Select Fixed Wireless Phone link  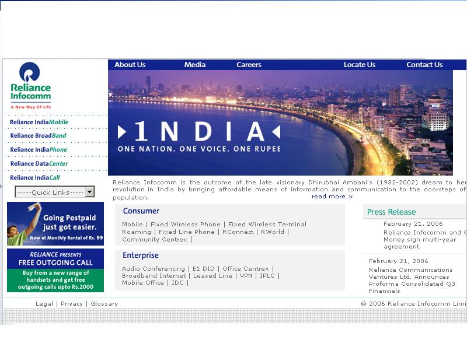click(x=186, y=224)
